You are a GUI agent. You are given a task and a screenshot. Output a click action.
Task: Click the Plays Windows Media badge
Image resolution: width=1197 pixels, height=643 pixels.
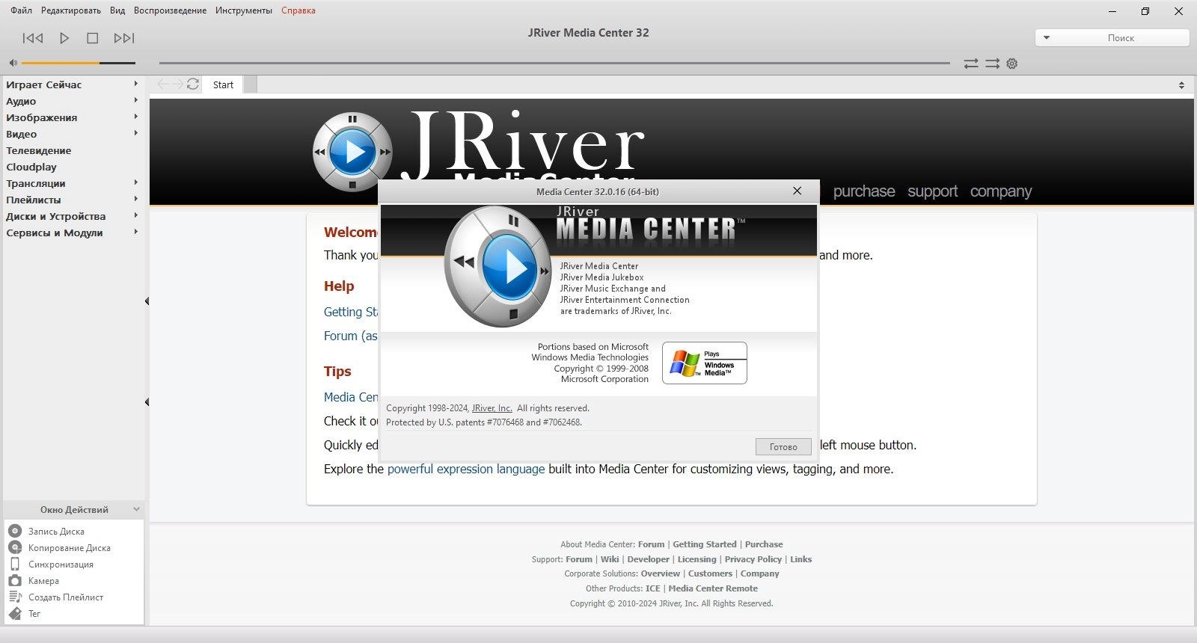coord(705,363)
